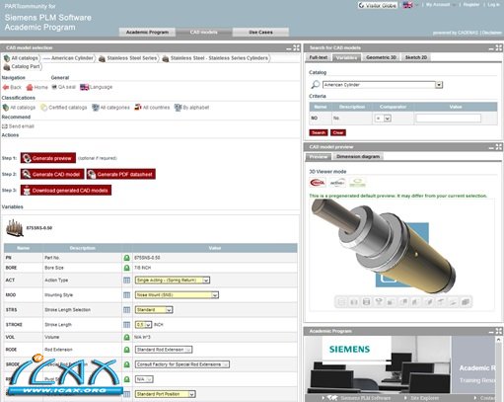Image resolution: width=504 pixels, height=402 pixels.
Task: Click the table icon in STROKE row
Action: pos(126,325)
